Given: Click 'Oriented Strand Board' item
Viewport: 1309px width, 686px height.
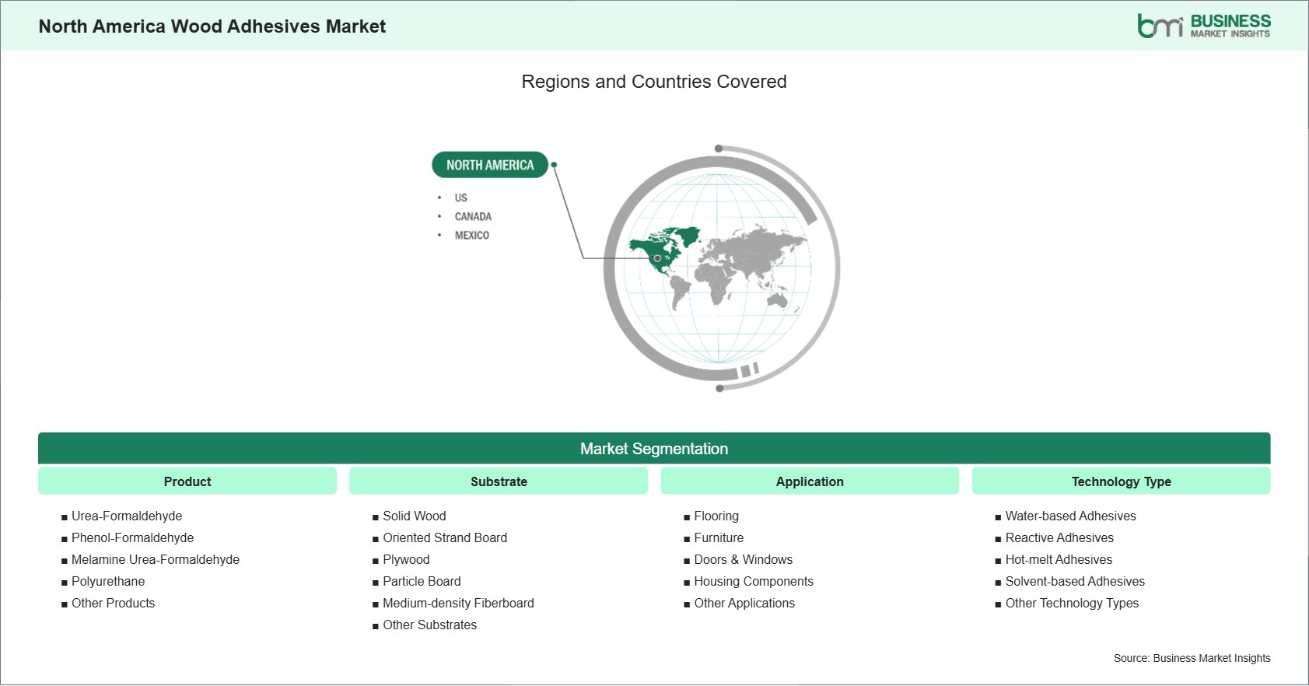Looking at the screenshot, I should [445, 537].
